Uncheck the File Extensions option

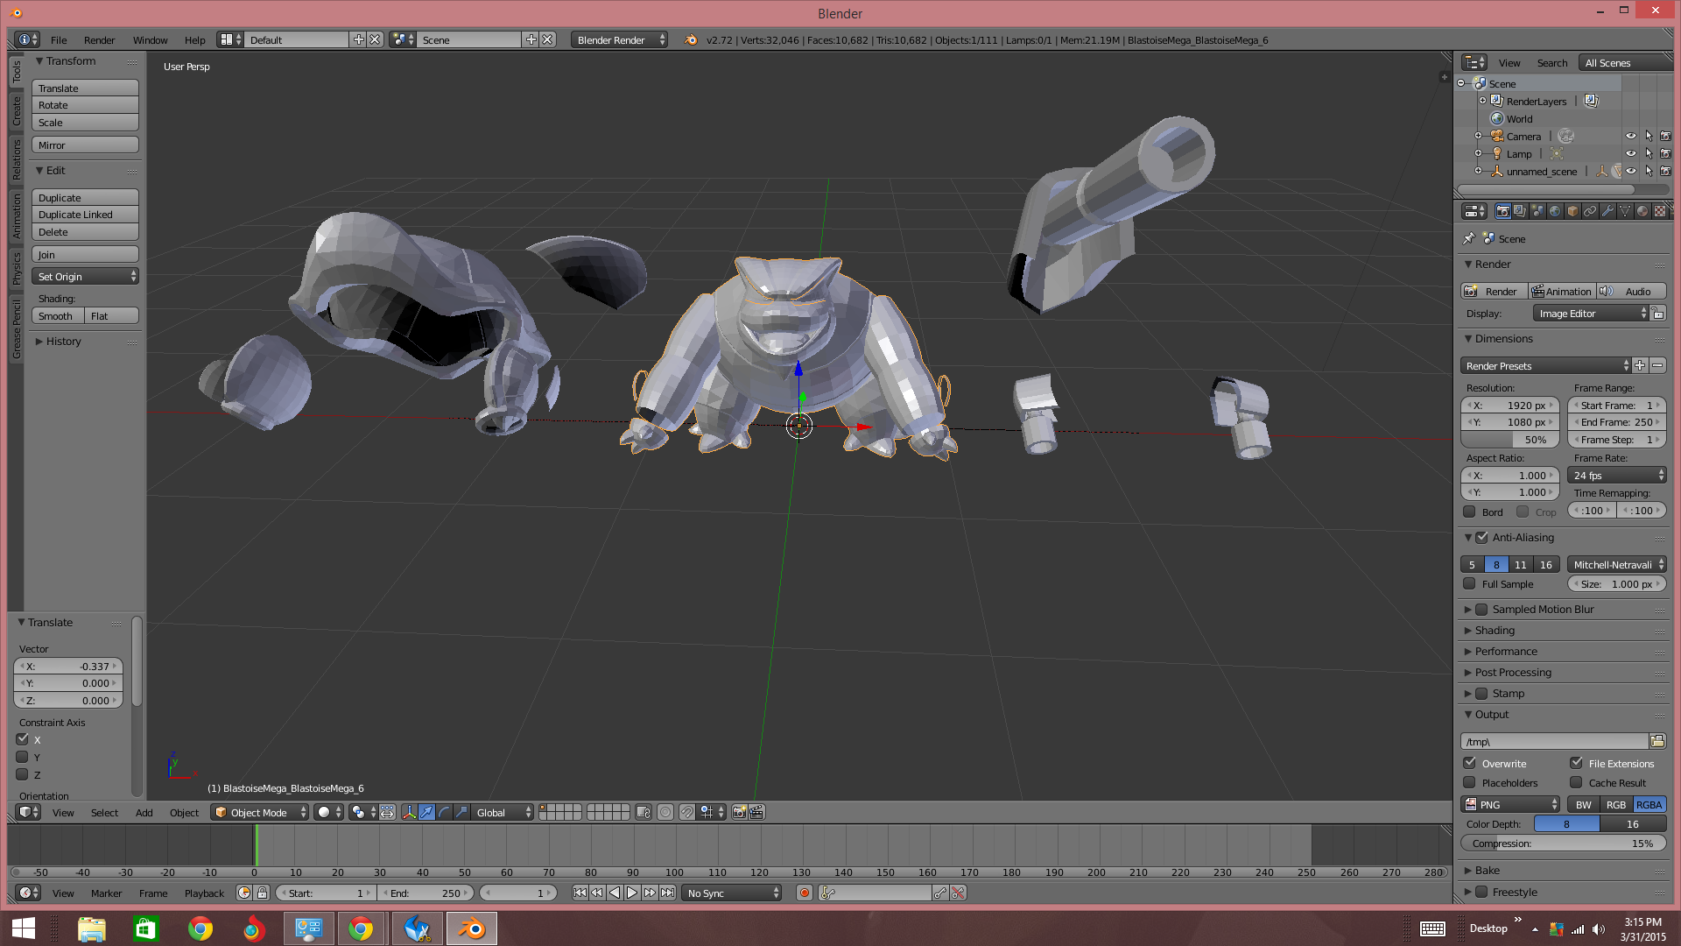[1576, 763]
